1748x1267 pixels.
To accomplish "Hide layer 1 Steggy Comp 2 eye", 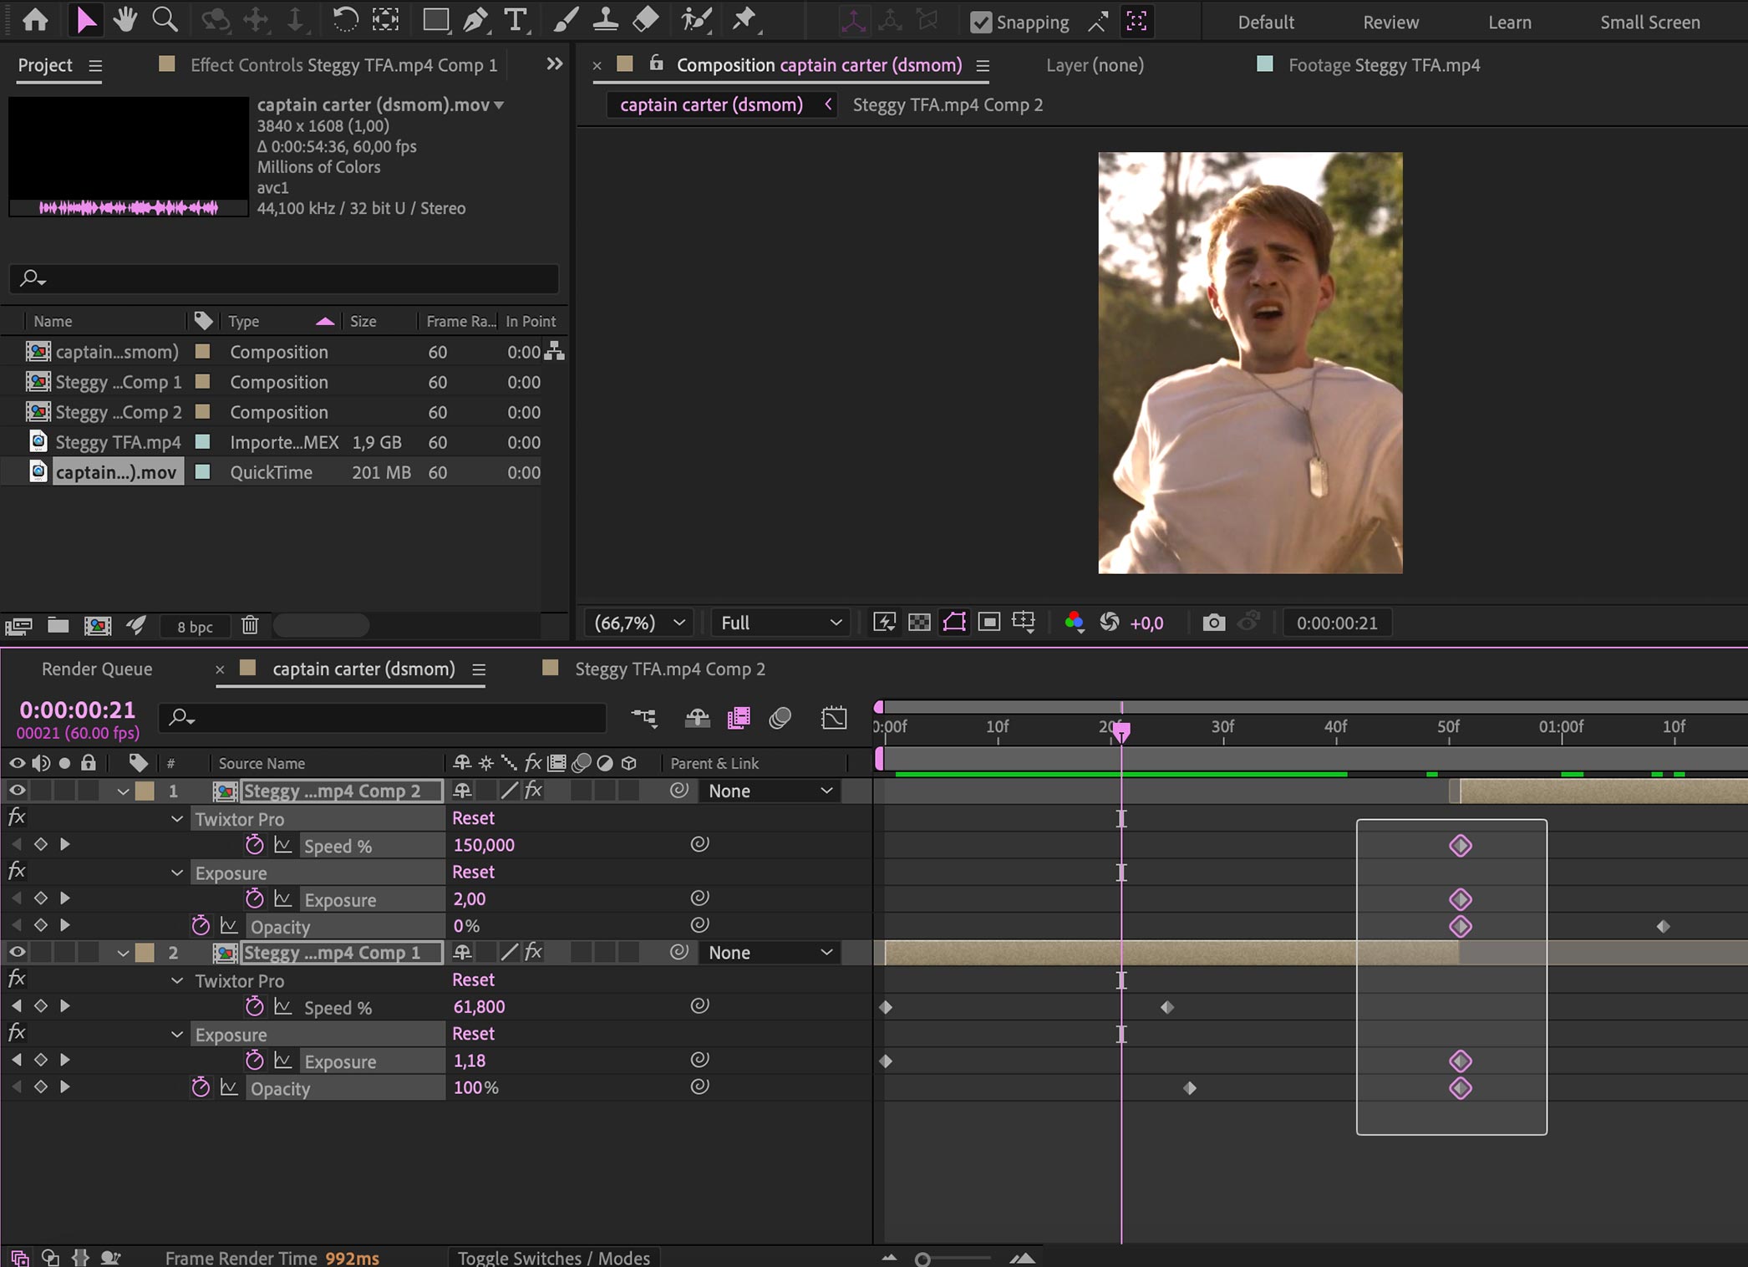I will coord(17,790).
